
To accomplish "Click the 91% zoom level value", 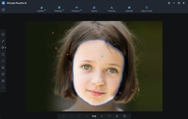I will [94, 116].
